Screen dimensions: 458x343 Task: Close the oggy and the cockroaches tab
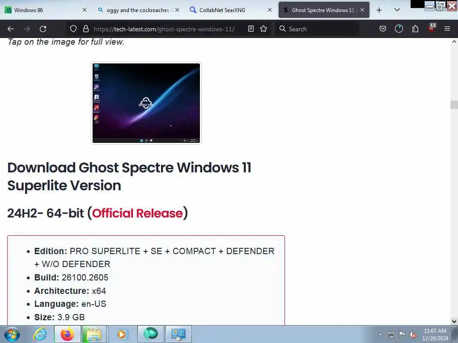177,10
